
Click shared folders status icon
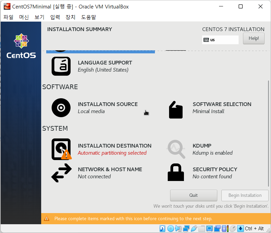[x=201, y=229]
